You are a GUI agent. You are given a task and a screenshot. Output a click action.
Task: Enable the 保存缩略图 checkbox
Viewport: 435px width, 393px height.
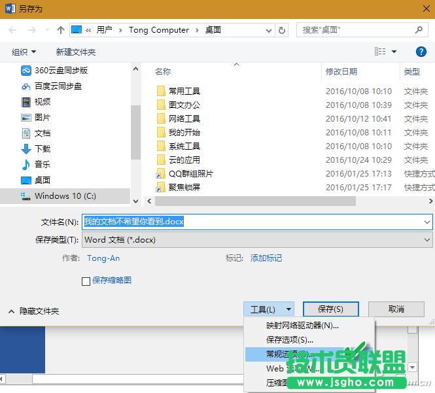86,281
